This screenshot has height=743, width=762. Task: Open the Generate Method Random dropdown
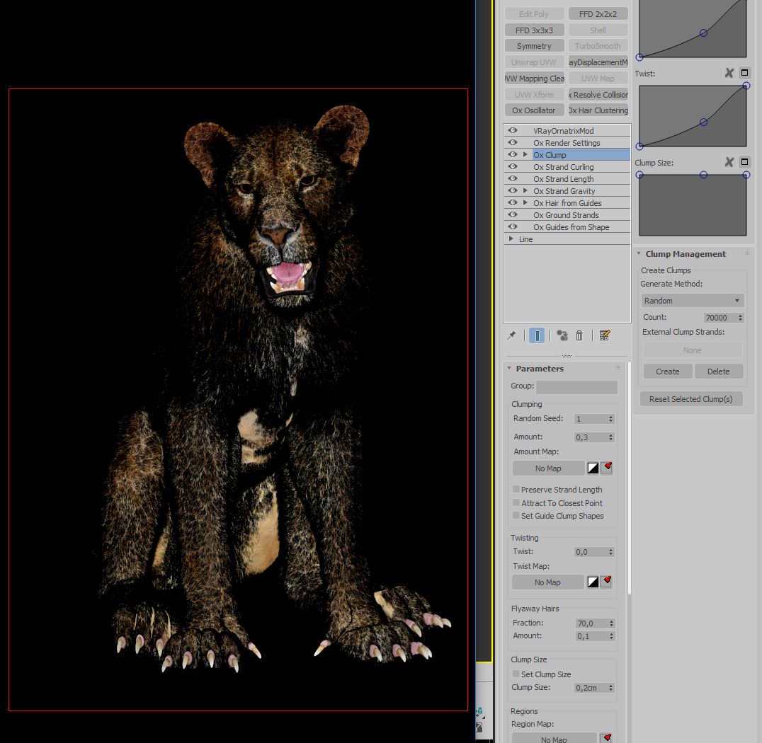point(692,301)
